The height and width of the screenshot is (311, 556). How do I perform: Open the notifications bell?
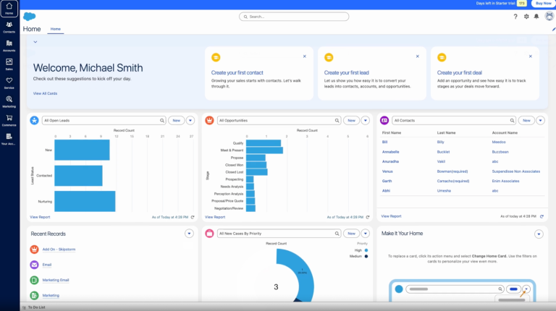coord(536,16)
